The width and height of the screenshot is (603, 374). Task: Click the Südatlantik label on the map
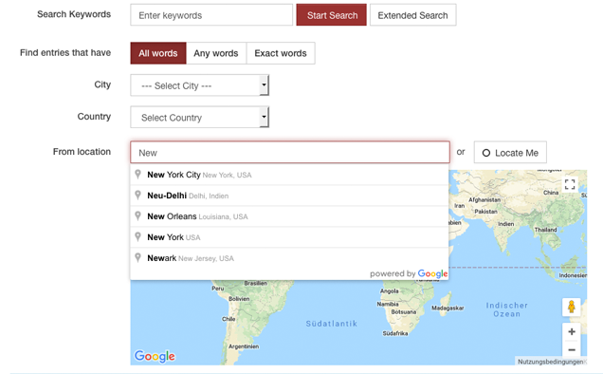[332, 324]
